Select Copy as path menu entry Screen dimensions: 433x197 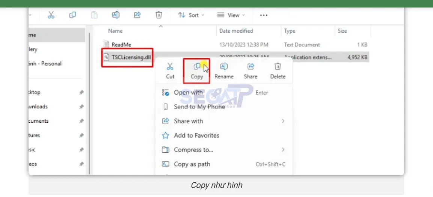[224, 164]
